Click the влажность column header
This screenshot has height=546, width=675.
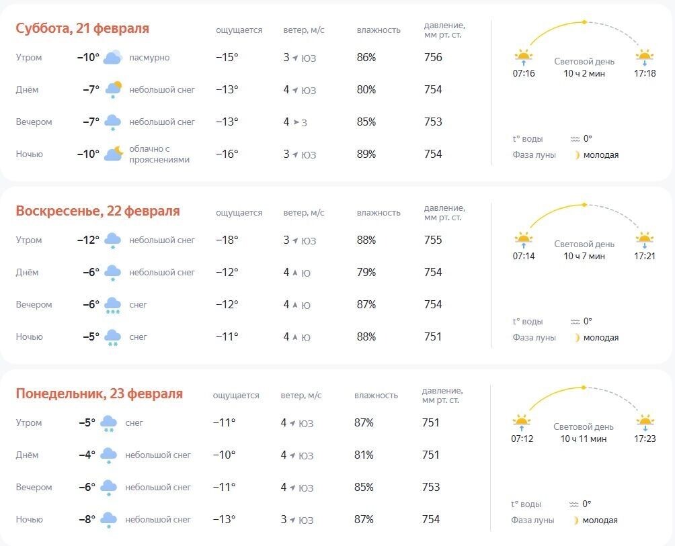[x=378, y=30]
